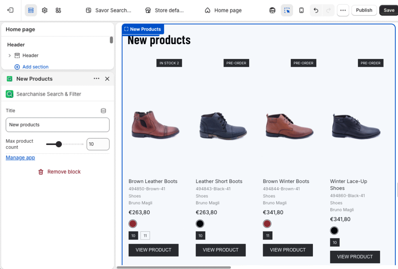The height and width of the screenshot is (269, 398).
Task: Click the Title input field
Action: pos(58,125)
